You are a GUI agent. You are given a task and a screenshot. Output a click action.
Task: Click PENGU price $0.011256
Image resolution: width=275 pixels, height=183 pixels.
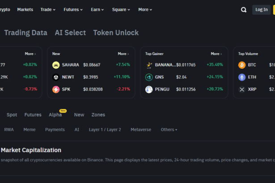pyautogui.click(x=186, y=89)
